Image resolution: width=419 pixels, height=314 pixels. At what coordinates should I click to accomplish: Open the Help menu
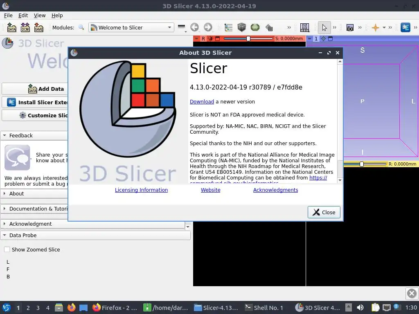click(x=57, y=16)
